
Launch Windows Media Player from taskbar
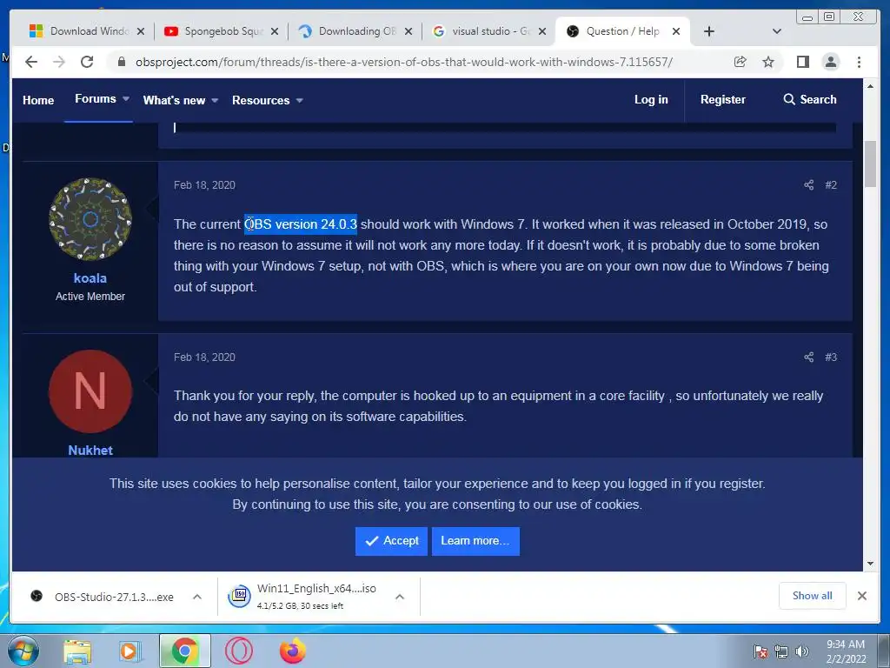(130, 651)
